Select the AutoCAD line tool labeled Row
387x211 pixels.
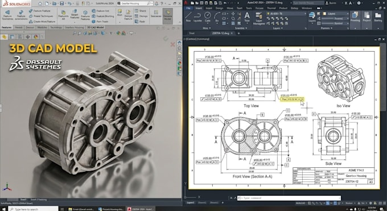tap(188, 17)
